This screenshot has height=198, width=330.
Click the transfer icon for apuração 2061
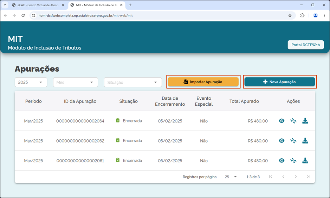(293, 160)
